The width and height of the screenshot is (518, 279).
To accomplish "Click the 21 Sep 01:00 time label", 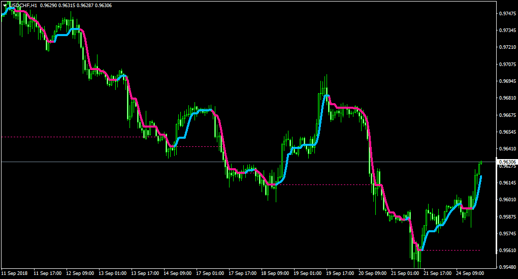I will click(405, 273).
